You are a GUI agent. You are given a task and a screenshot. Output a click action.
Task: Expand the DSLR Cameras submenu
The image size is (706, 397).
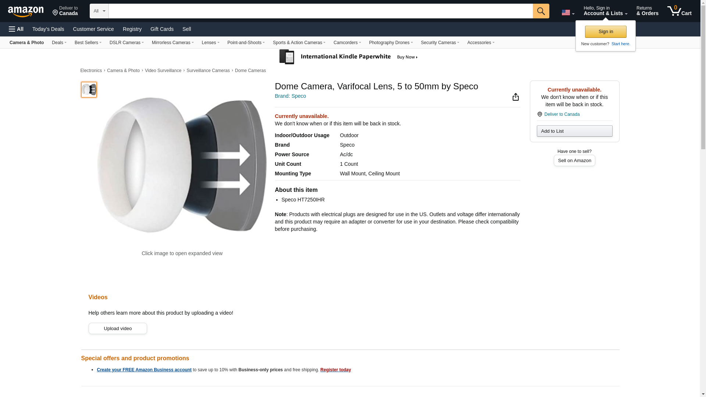click(x=126, y=43)
